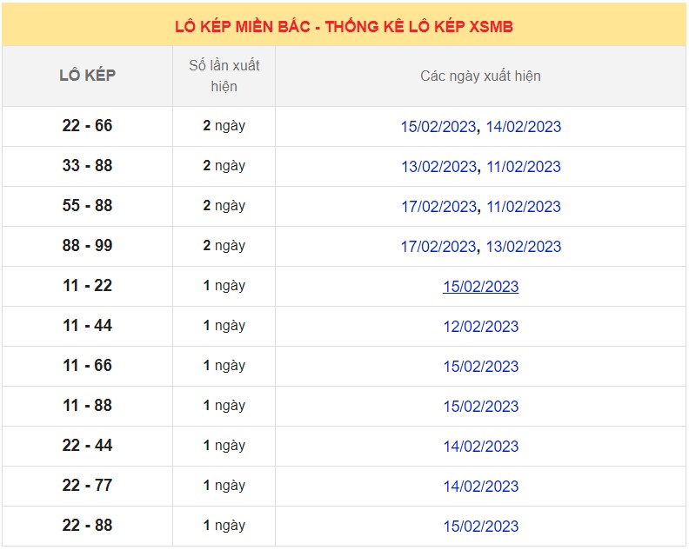Click the 15/02/2023 date in row 11 - 66
Image resolution: width=689 pixels, height=550 pixels.
[x=480, y=367]
